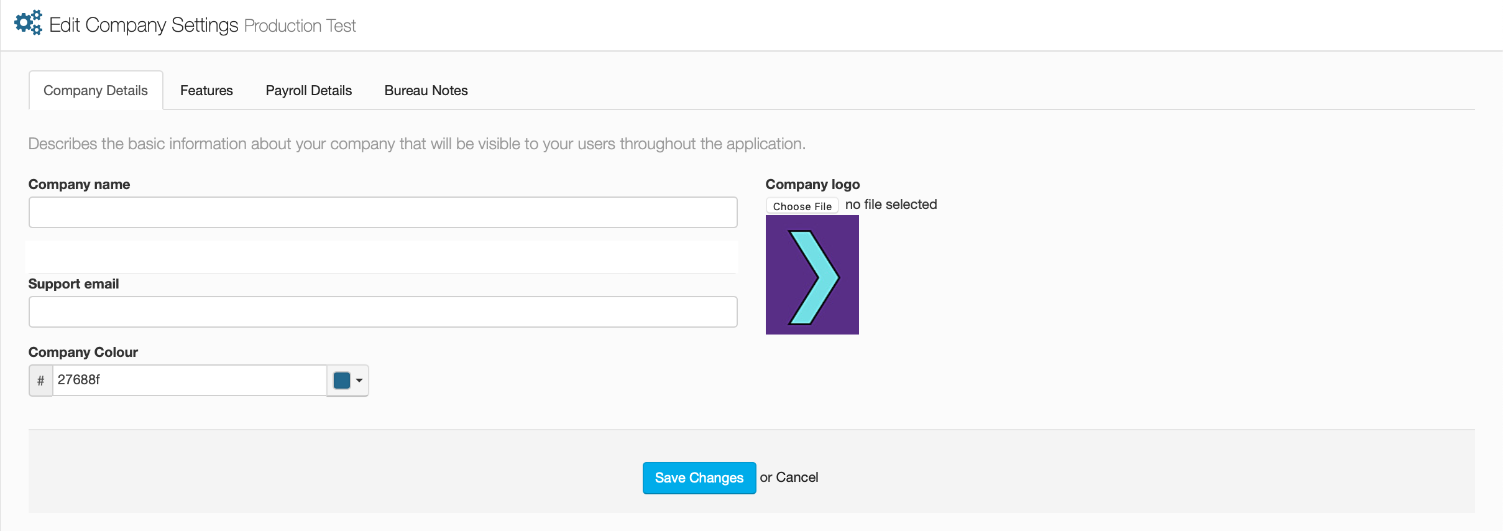Switch to the Features tab
This screenshot has width=1503, height=531.
click(206, 91)
